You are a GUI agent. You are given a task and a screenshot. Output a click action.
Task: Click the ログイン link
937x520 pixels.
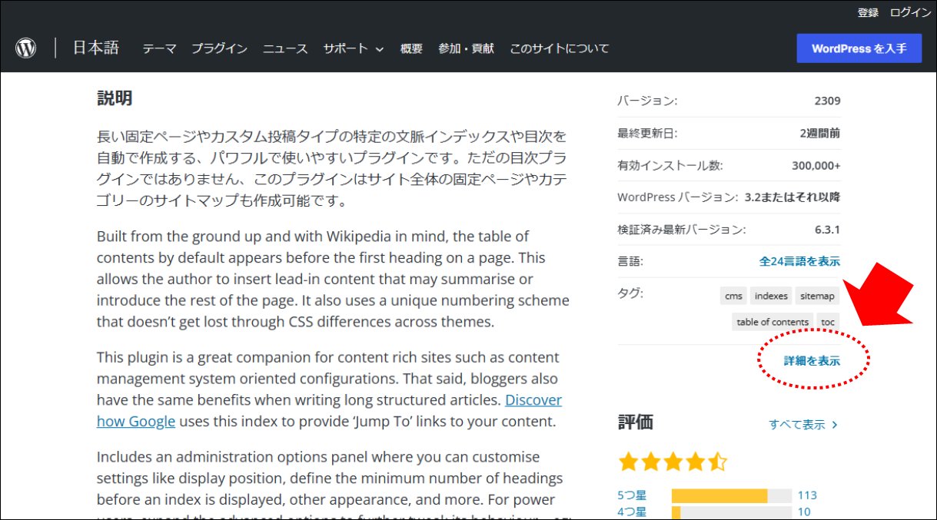tap(910, 12)
